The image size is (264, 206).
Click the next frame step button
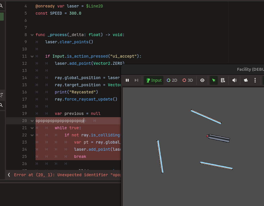[136, 80]
